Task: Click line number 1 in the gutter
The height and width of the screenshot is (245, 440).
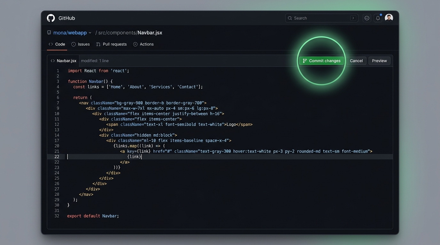Action: (58, 71)
